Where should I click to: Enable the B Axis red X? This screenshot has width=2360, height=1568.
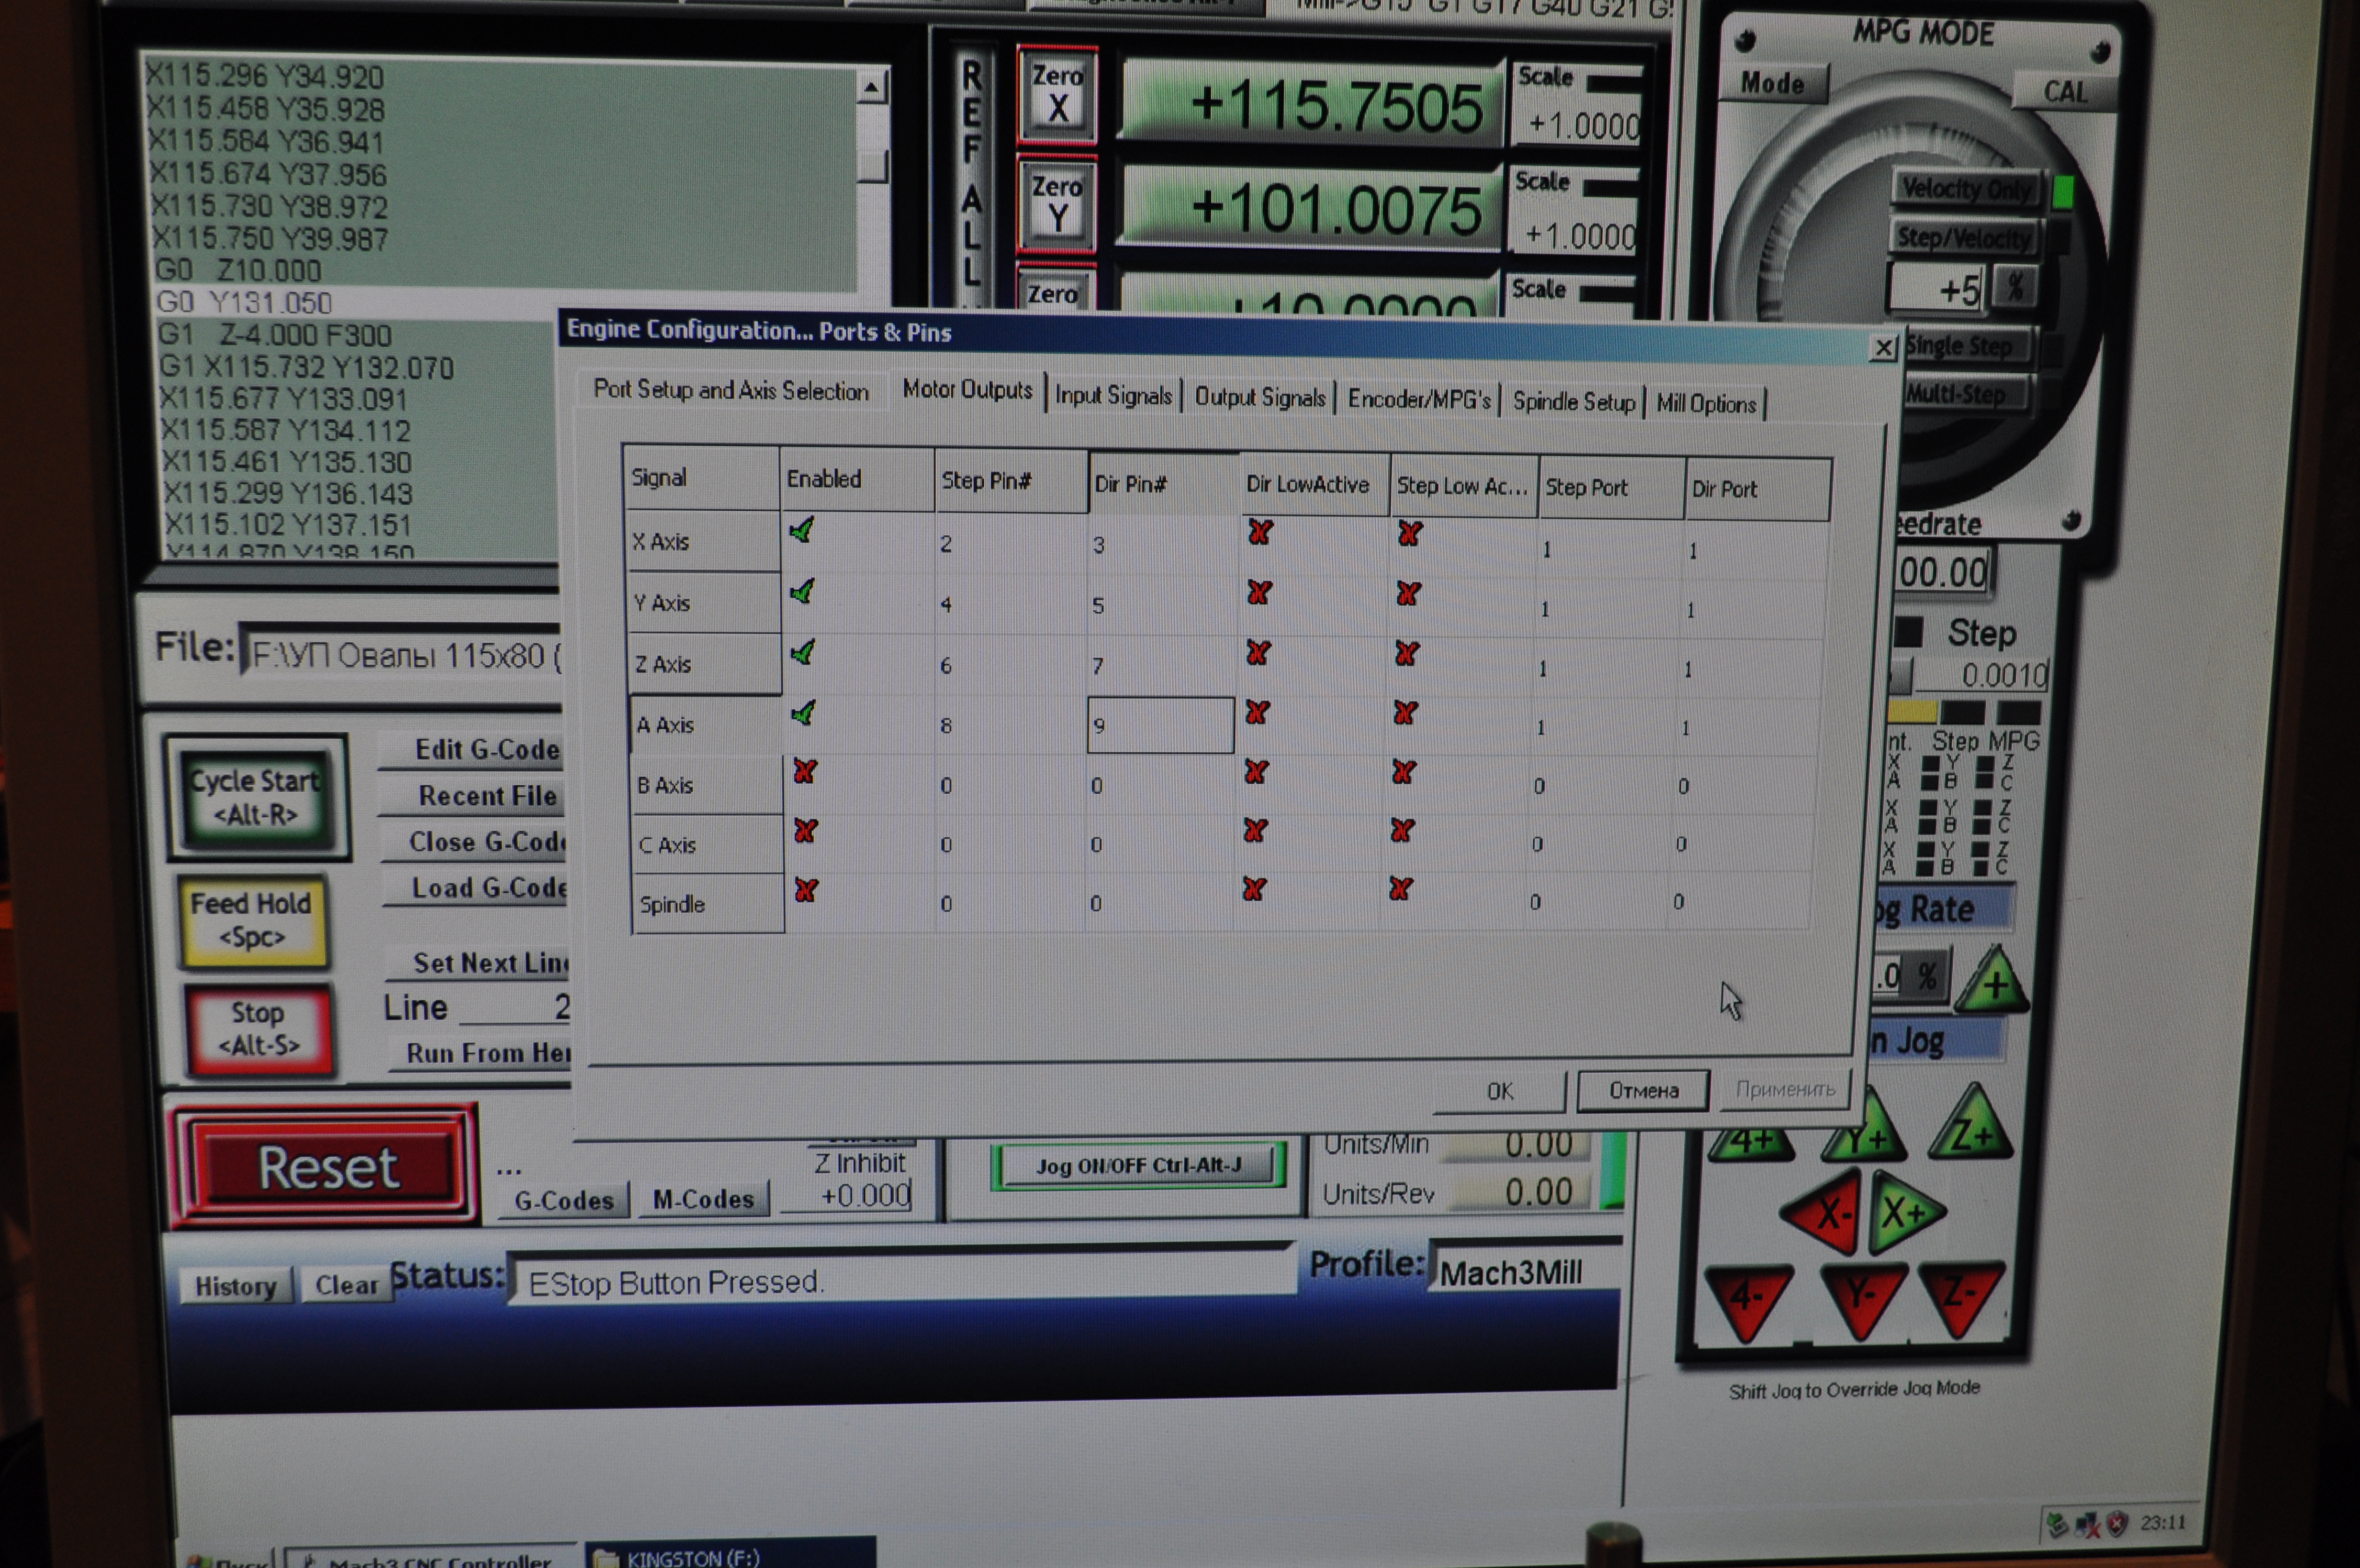point(805,771)
